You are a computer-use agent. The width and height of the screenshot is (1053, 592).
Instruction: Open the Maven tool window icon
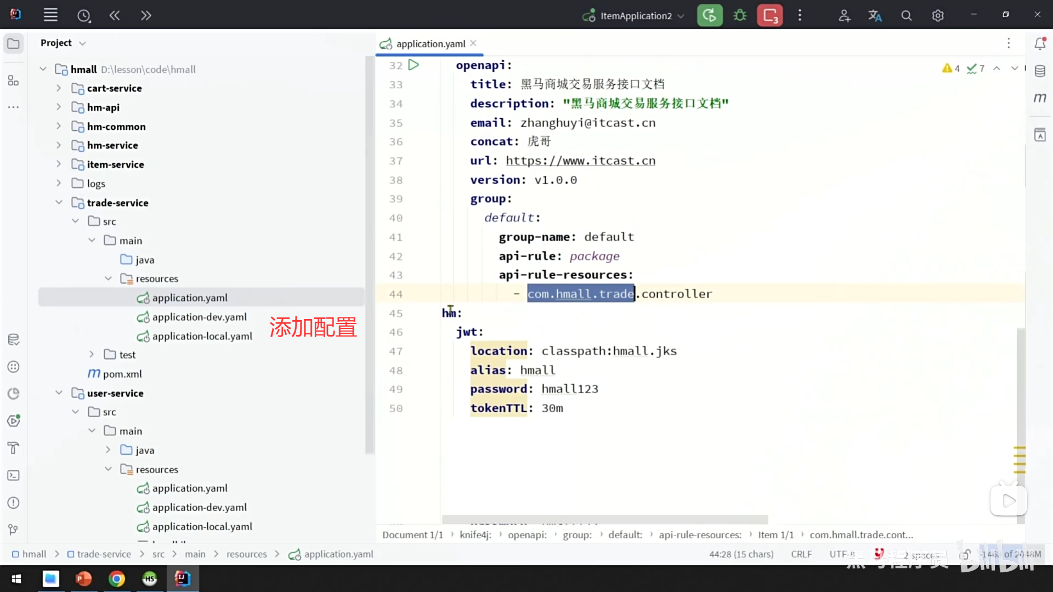[1040, 98]
